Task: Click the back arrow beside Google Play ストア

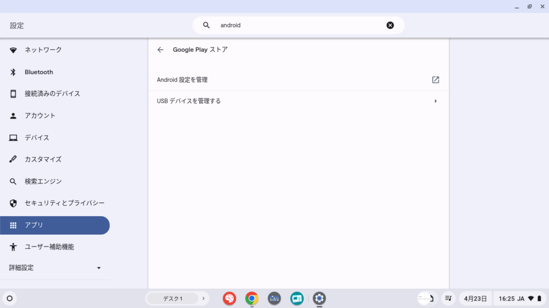Action: (160, 50)
